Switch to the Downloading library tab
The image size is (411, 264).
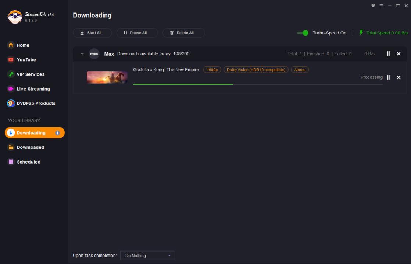click(35, 133)
